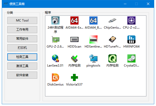156x106 pixels.
Task: Open GPU-Z graphics card icon
Action: click(x=55, y=40)
